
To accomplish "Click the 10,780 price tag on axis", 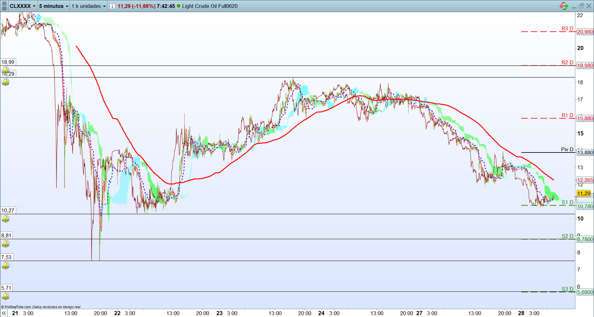I will pos(585,206).
